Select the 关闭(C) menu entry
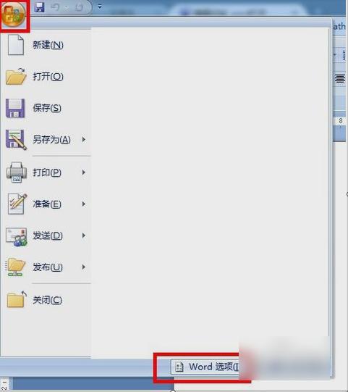Viewport: 348px width, 392px height. coord(46,299)
